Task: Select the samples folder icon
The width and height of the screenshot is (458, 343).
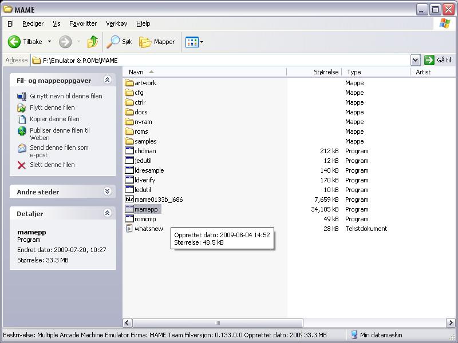Action: coord(129,141)
